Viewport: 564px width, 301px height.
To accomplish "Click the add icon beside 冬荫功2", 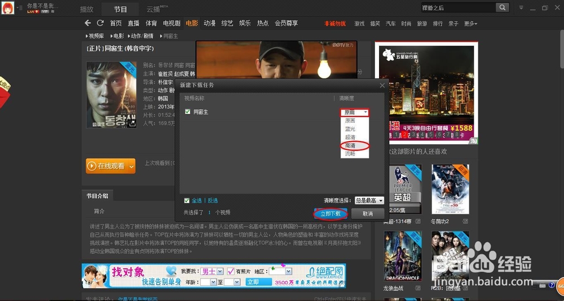I will 465,221.
